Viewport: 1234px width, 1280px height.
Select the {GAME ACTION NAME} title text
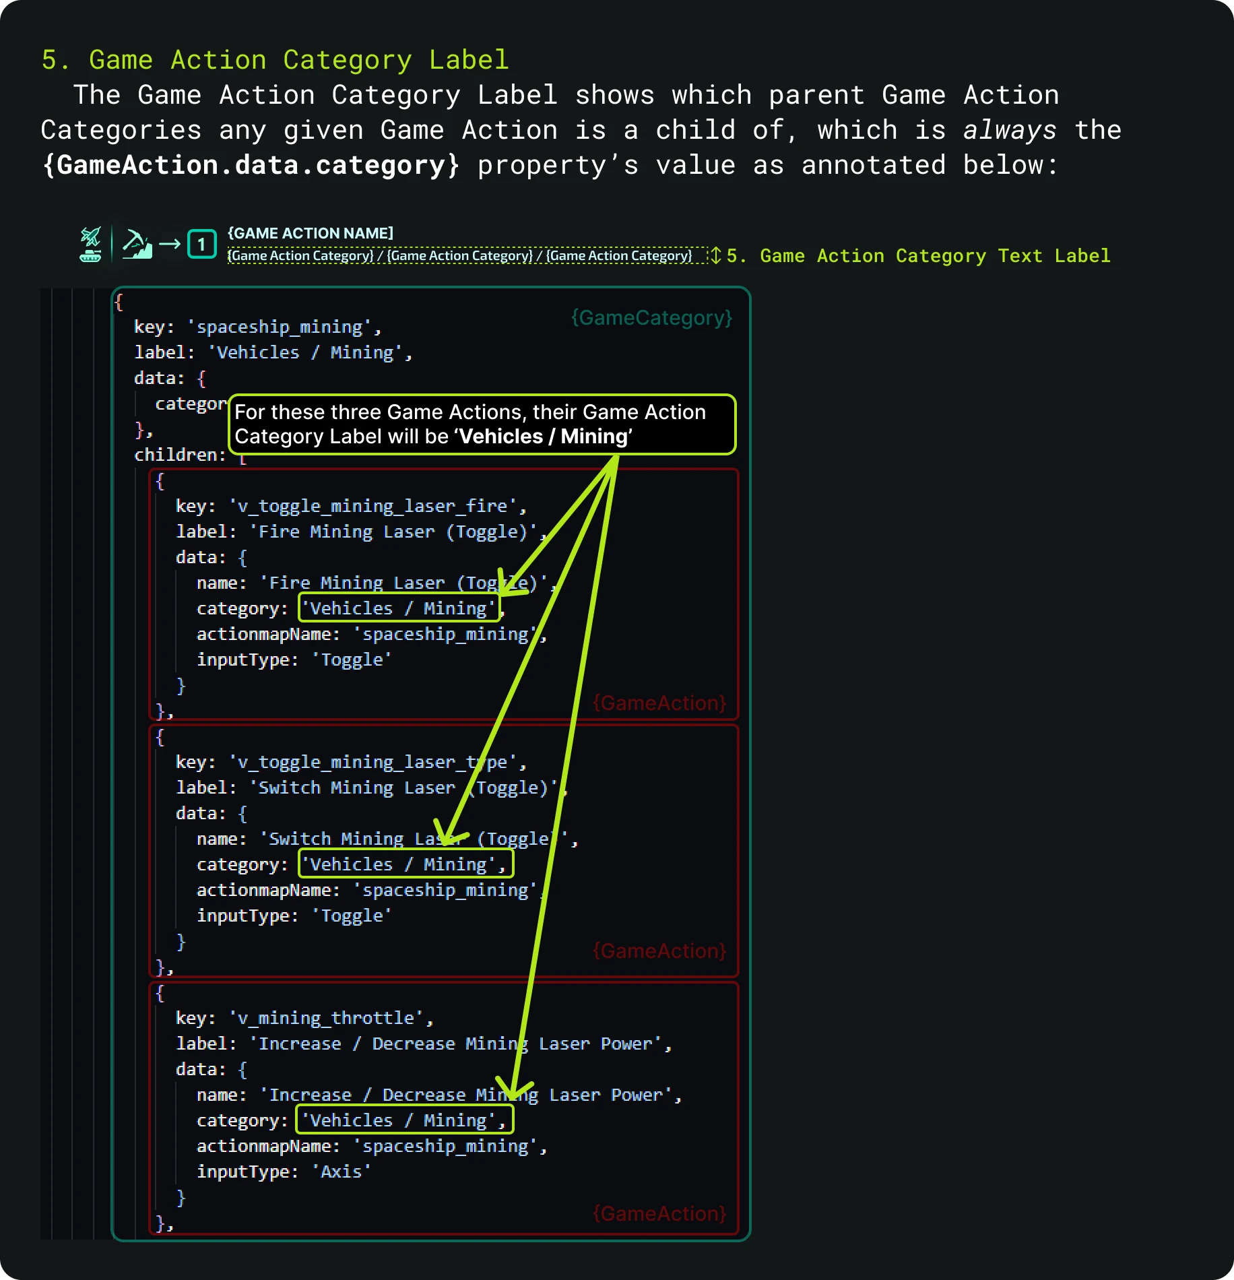coord(311,233)
